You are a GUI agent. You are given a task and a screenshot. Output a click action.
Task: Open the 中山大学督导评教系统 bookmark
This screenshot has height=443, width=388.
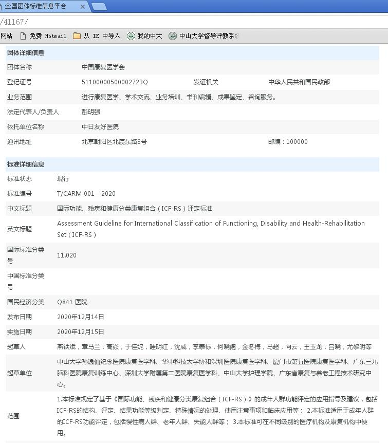pyautogui.click(x=204, y=36)
